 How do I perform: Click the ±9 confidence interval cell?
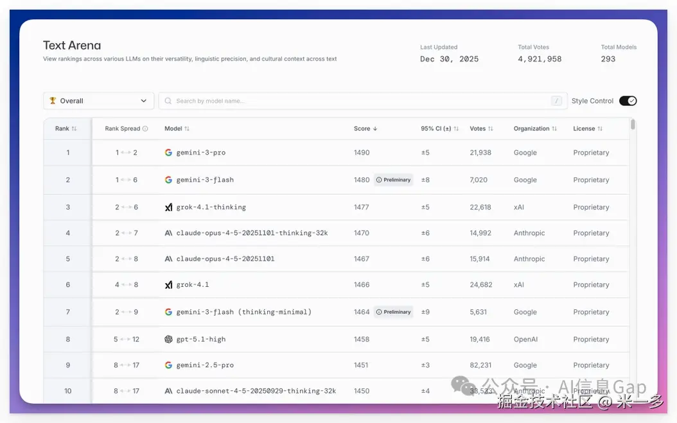coord(425,312)
